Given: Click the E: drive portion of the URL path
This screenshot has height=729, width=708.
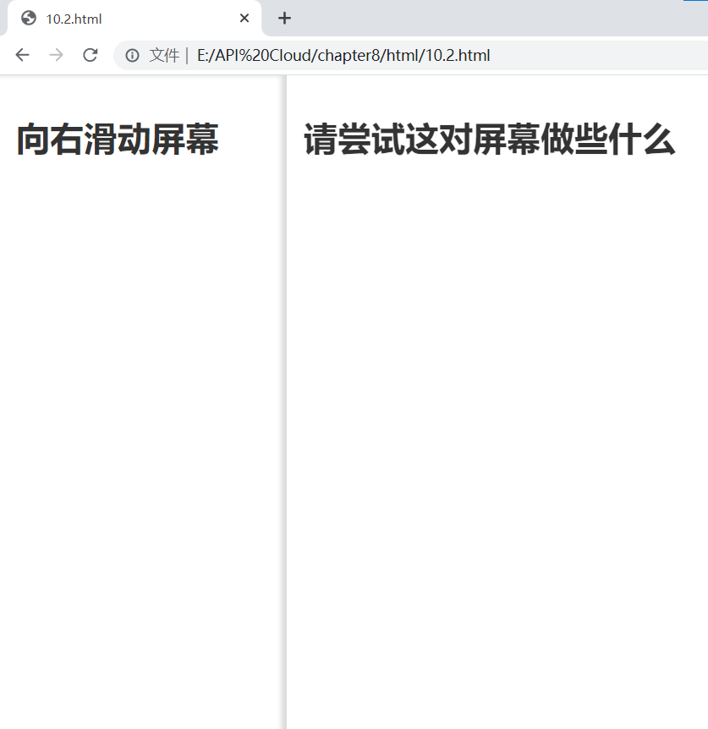Looking at the screenshot, I should tap(200, 55).
